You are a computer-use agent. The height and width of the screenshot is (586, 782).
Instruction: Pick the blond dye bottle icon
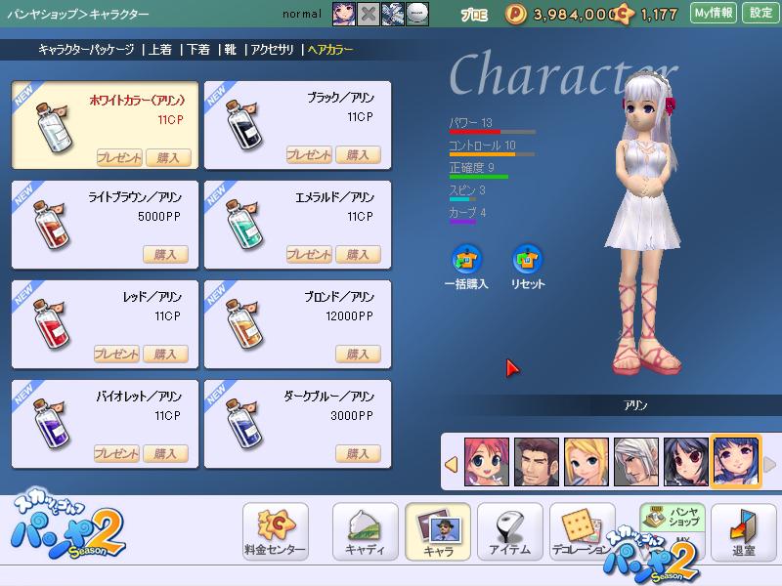pos(243,324)
